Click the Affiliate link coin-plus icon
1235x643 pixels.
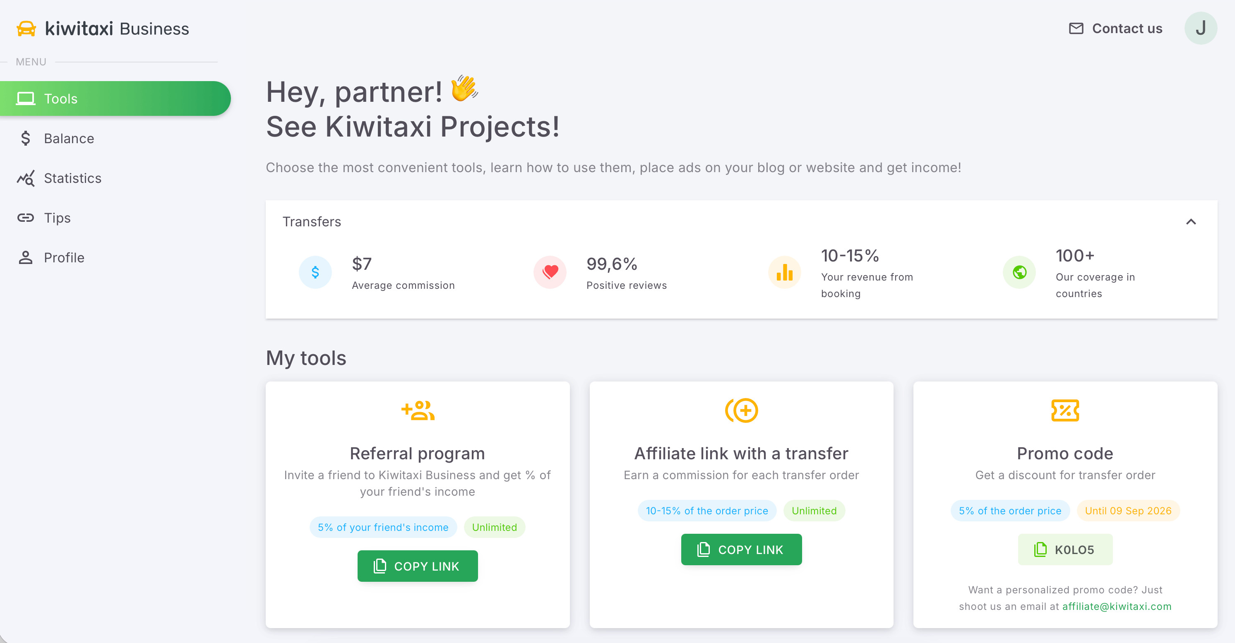(741, 410)
